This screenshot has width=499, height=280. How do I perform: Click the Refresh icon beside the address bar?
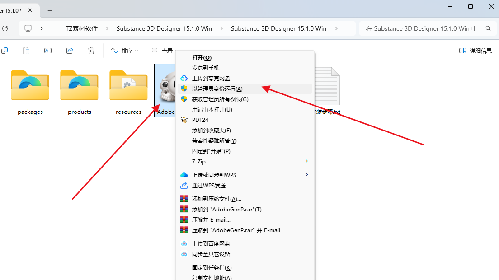[x=5, y=28]
